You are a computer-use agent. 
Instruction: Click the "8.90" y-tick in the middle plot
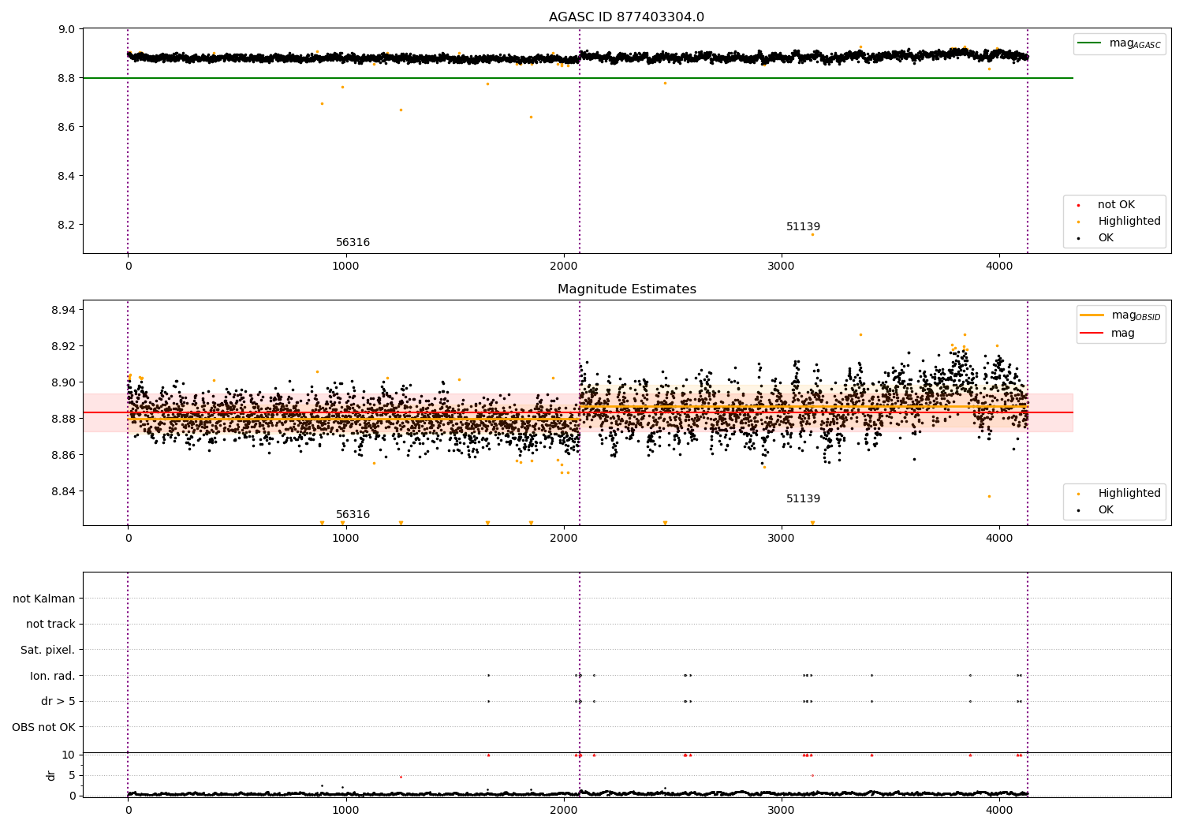point(63,383)
